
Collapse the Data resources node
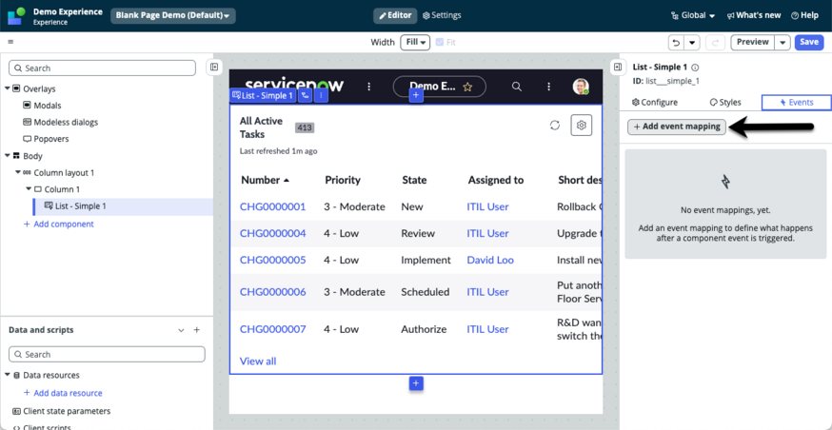click(8, 375)
